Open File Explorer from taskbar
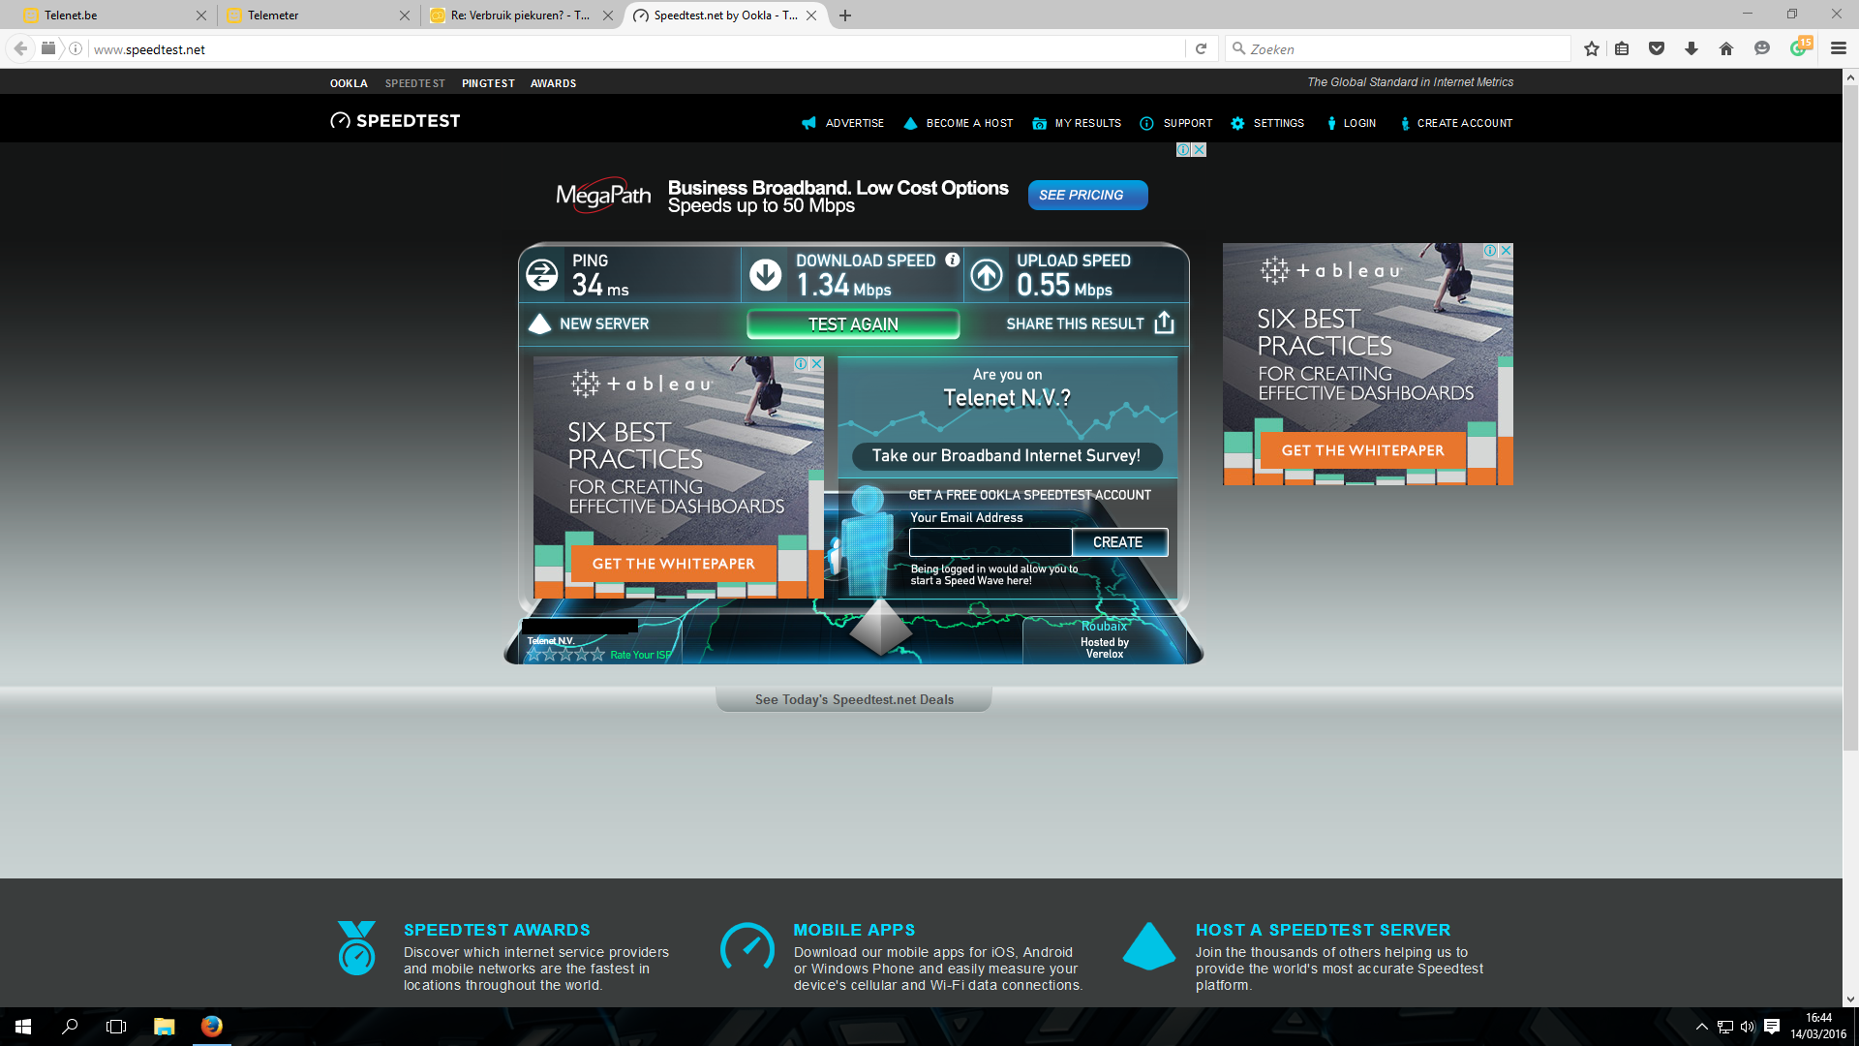This screenshot has height=1046, width=1859. point(165,1027)
